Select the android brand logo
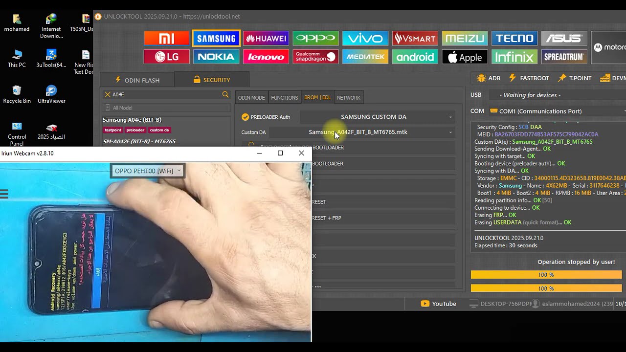626x352 pixels. click(x=415, y=57)
